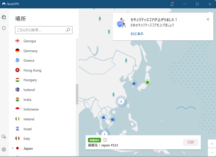Image resolution: width=216 pixels, height=157 pixels.
Task: Click the 保護済み status badge
Action: [95, 140]
